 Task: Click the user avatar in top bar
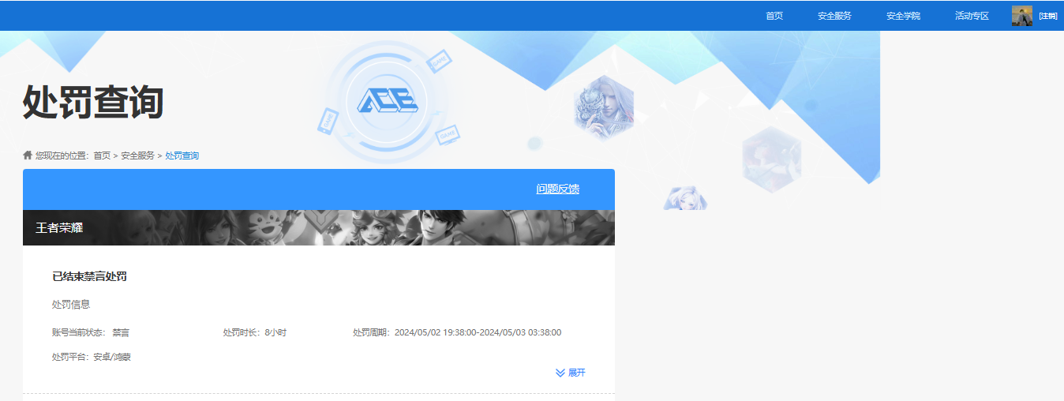point(1021,16)
